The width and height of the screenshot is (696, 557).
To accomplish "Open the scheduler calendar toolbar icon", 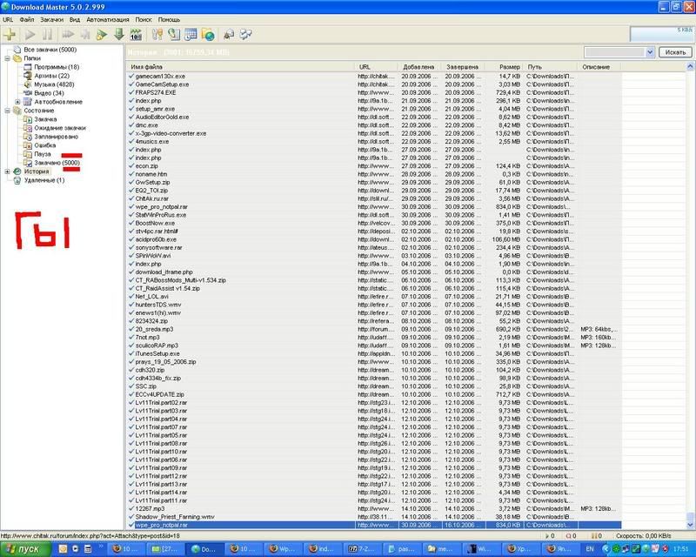I will pyautogui.click(x=191, y=34).
